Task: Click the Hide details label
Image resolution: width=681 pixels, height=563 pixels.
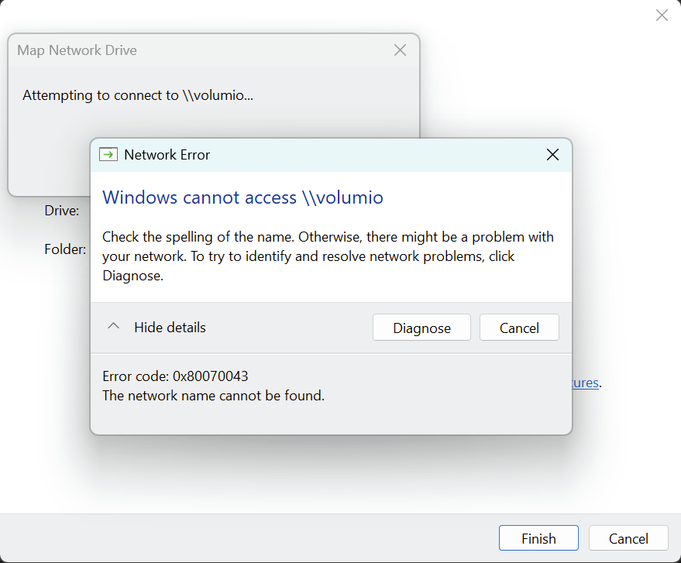Action: (x=170, y=328)
